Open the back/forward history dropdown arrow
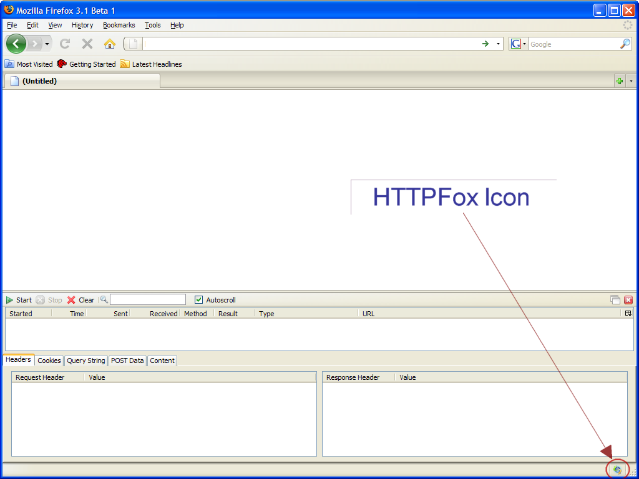Screen dimensions: 639x479 [47, 44]
